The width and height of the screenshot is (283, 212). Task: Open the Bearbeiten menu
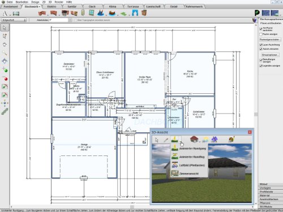coord(22,2)
